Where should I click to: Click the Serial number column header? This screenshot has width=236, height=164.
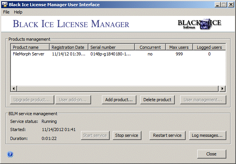click(112, 47)
